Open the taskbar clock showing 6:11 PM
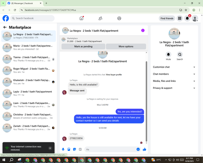Screen dimensions: 203x163 190,160
